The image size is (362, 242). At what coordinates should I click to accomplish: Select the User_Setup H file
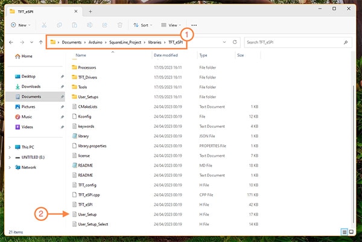click(x=87, y=214)
